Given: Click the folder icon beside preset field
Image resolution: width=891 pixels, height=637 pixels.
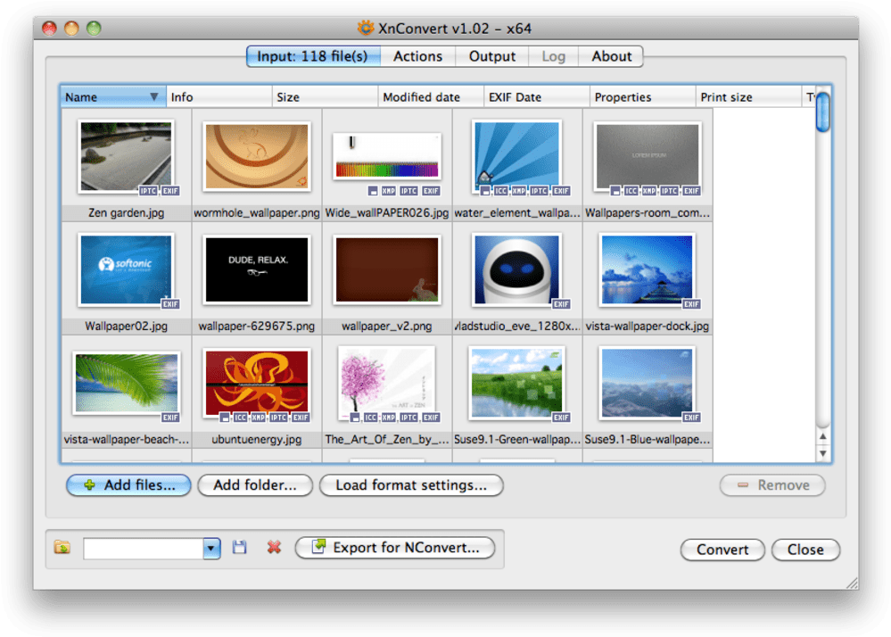Looking at the screenshot, I should 62,548.
